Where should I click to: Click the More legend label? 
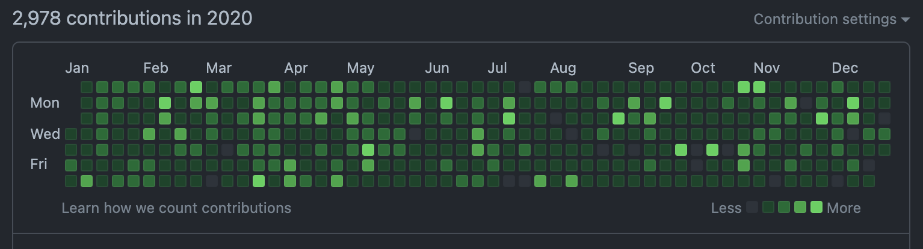point(844,208)
